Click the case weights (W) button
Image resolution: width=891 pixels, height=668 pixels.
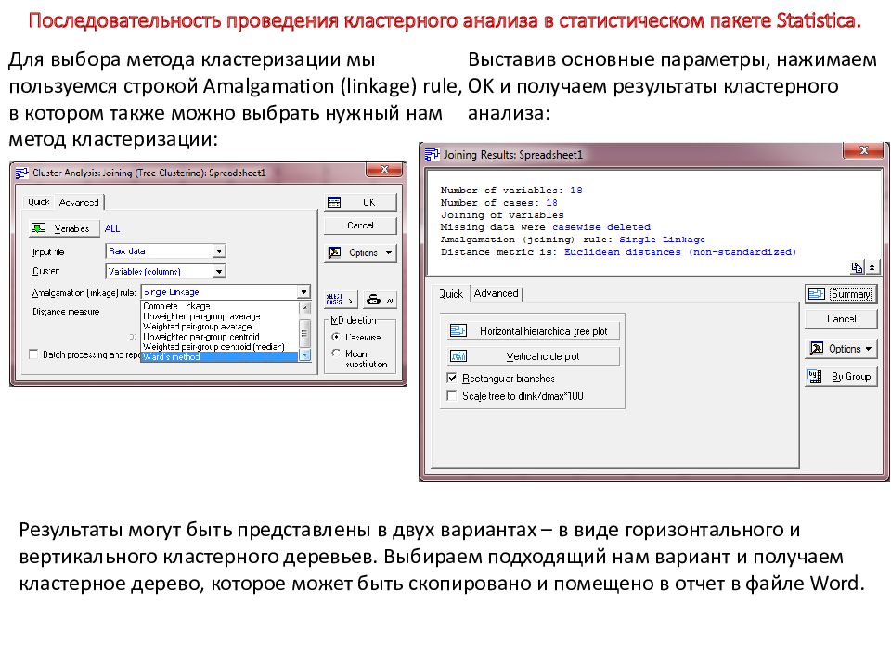(381, 300)
